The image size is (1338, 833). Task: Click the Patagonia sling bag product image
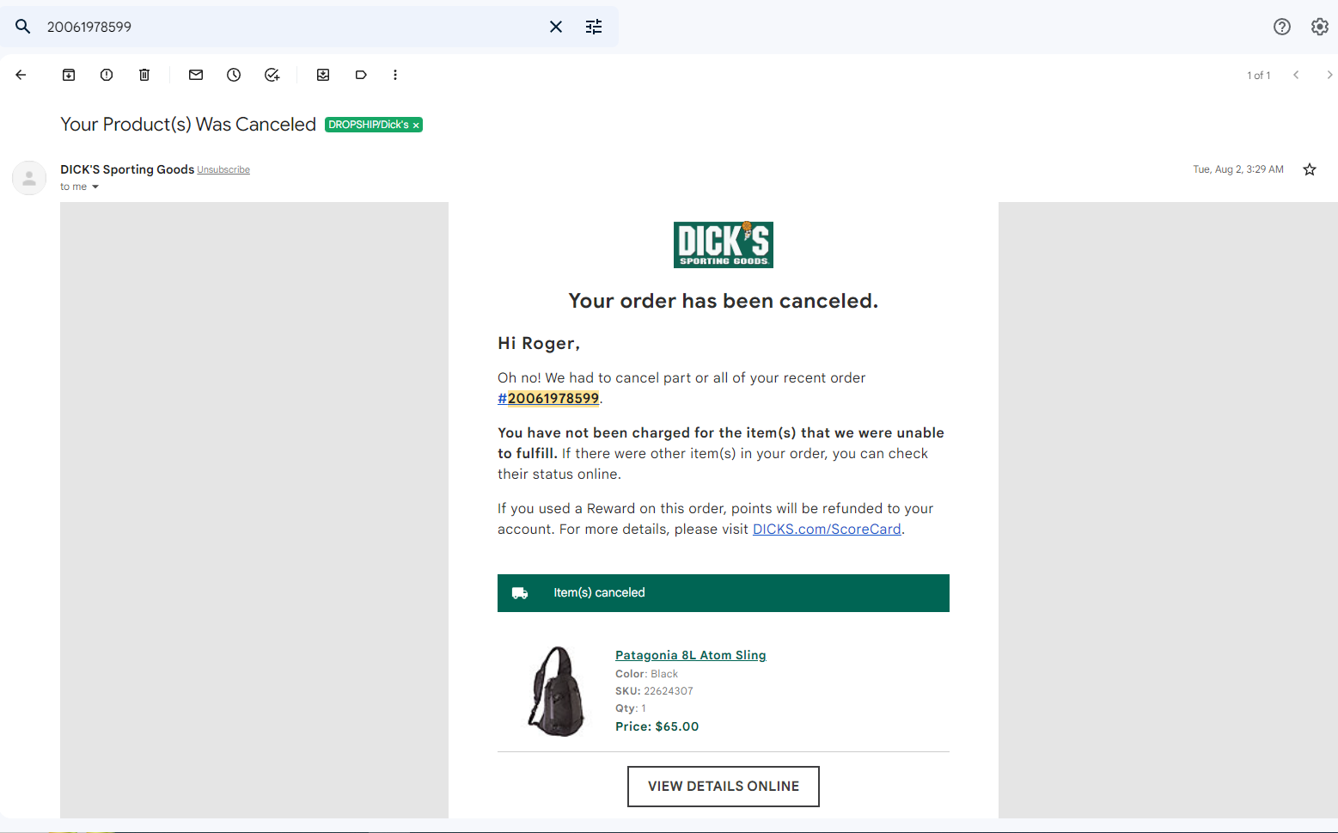coord(557,691)
